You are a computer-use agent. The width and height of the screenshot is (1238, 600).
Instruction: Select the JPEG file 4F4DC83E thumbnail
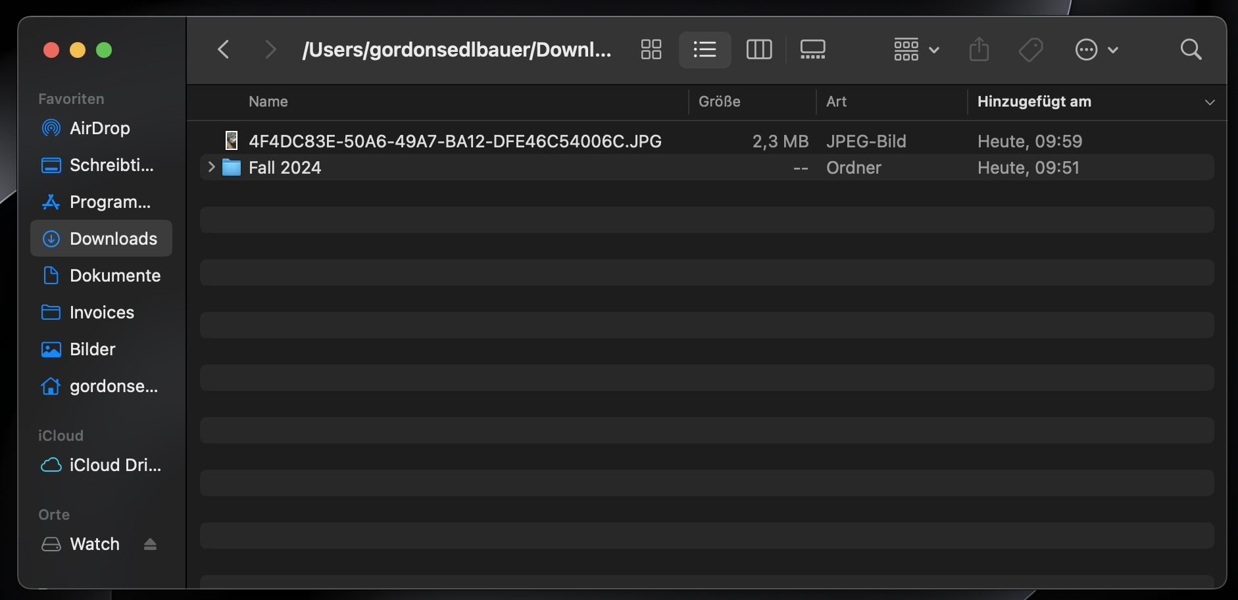tap(231, 141)
